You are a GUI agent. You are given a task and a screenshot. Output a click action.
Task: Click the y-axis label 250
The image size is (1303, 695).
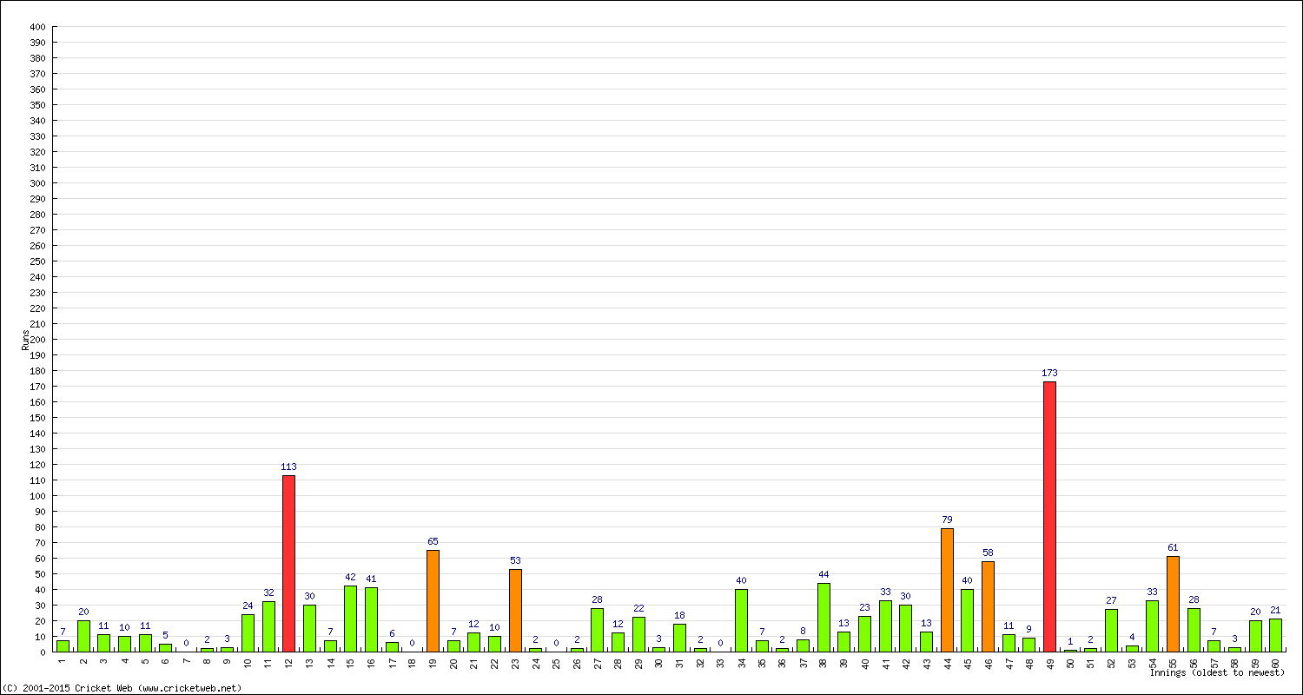[36, 261]
